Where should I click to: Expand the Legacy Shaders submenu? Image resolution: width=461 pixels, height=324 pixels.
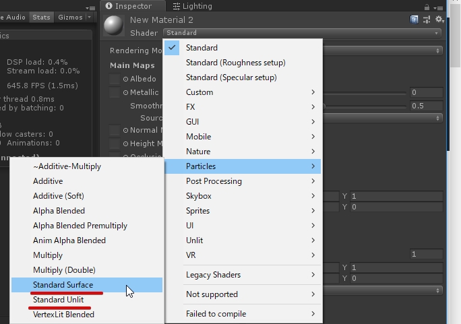pos(243,275)
